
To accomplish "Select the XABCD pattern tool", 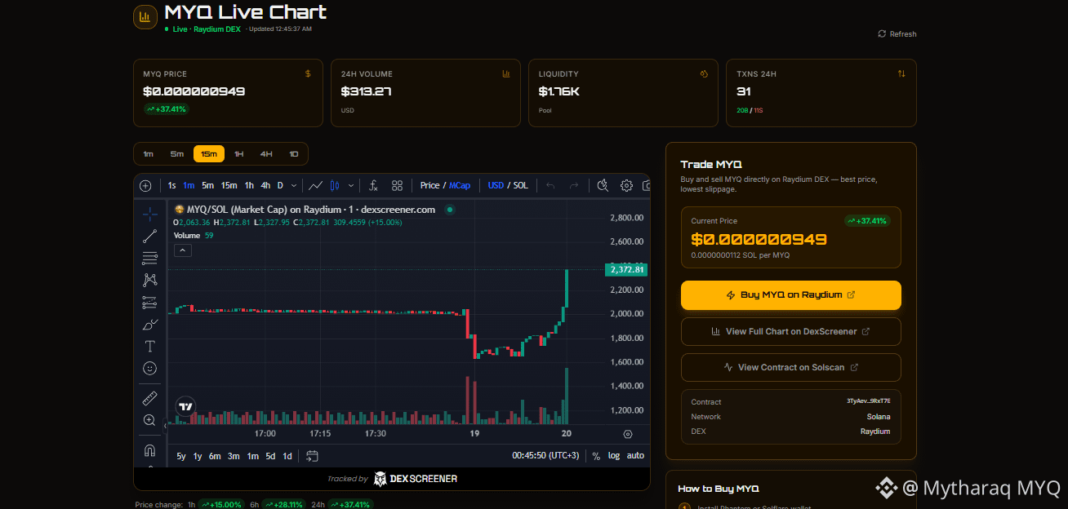I will pos(149,280).
